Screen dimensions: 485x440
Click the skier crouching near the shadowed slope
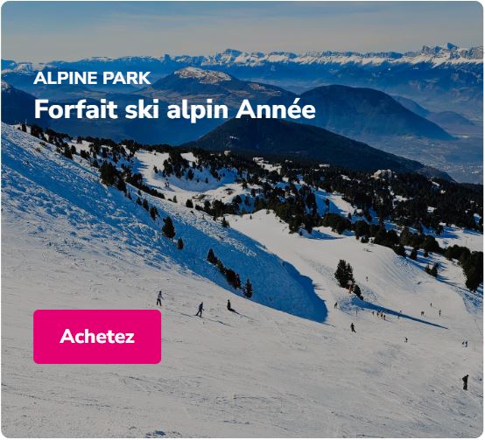(x=230, y=306)
